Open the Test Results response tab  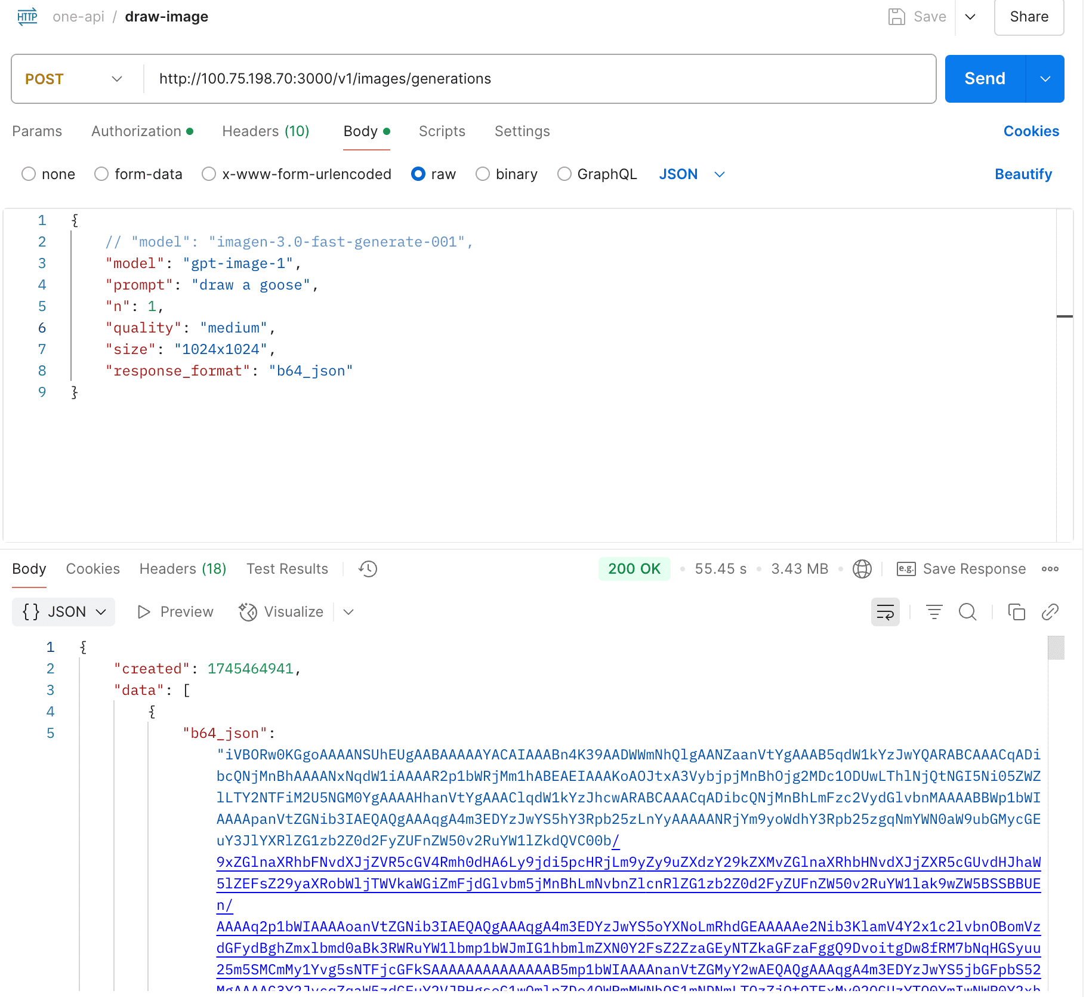[287, 569]
